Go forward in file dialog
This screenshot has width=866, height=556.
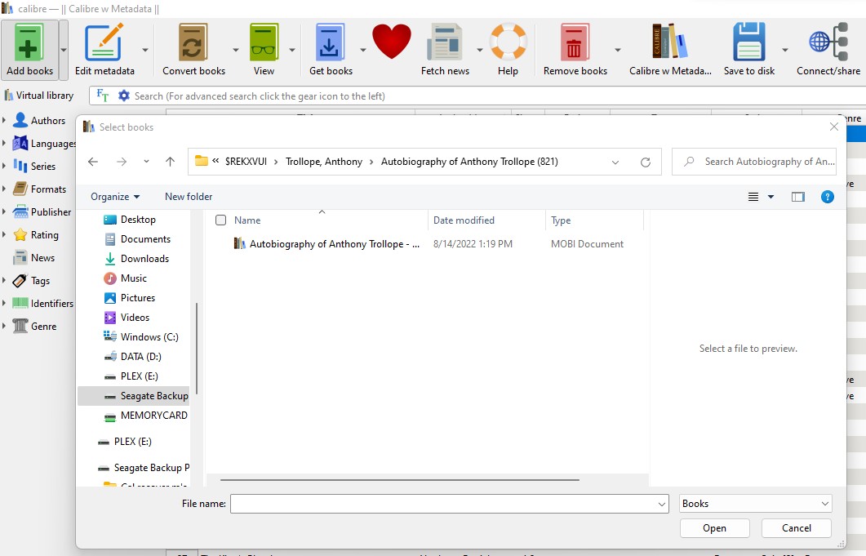122,162
